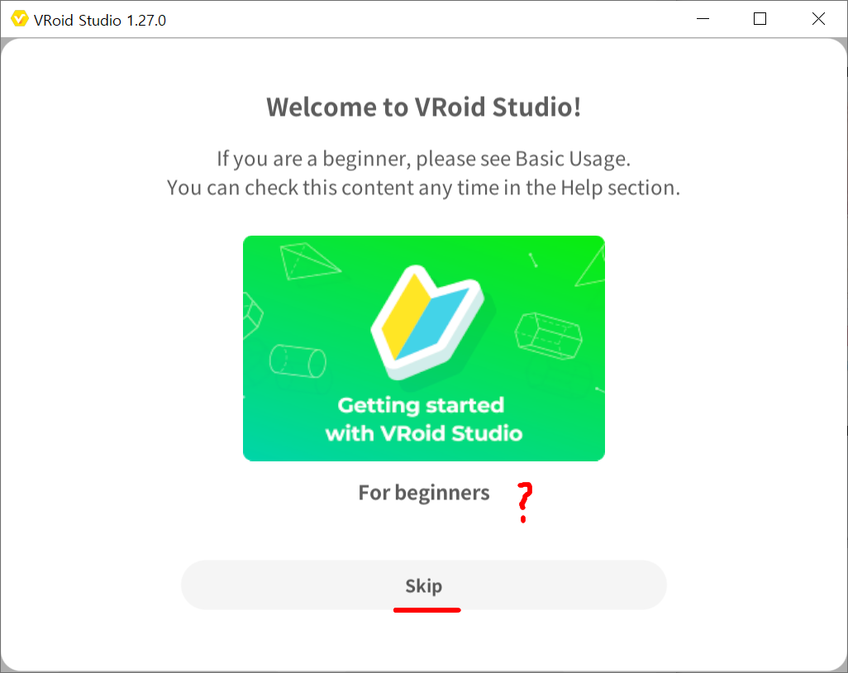The image size is (848, 673).
Task: Click the Welcome to VRoid Studio! heading
Action: pos(423,107)
